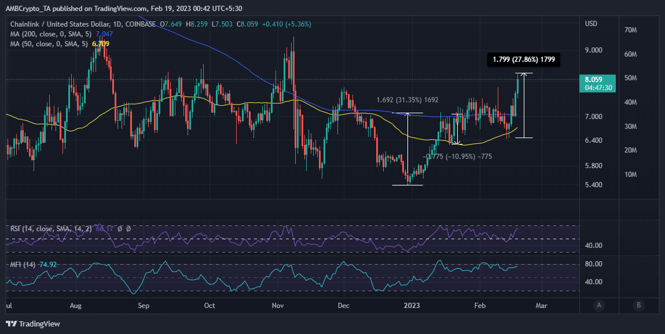The height and width of the screenshot is (334, 665).
Task: Select the "B" price scale button
Action: tap(638, 305)
